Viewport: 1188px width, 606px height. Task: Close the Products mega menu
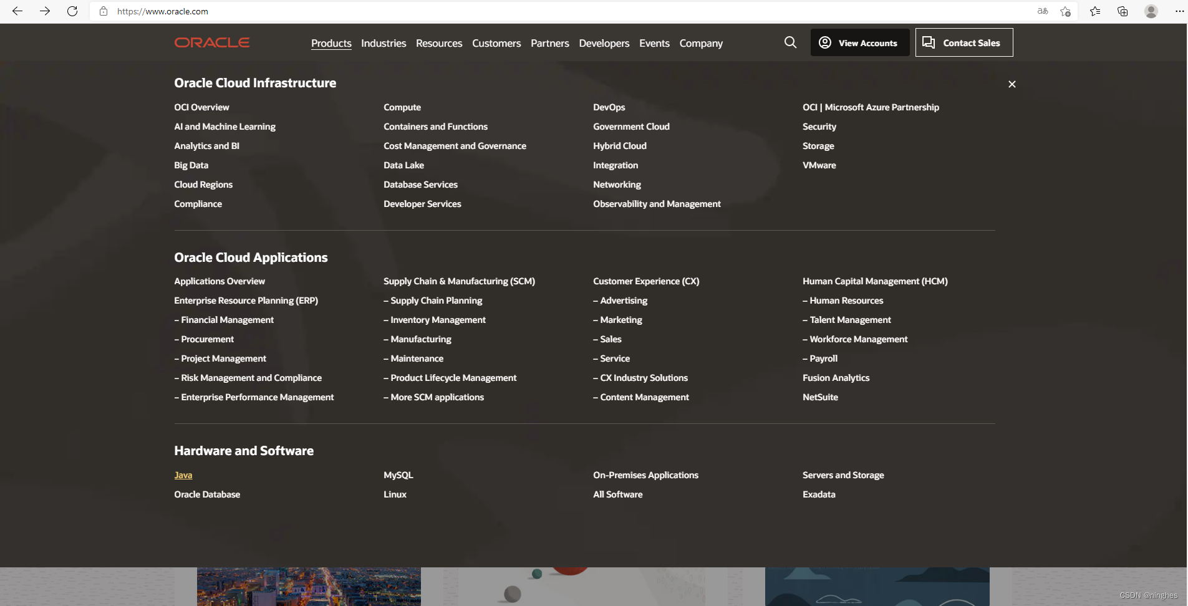tap(1012, 84)
